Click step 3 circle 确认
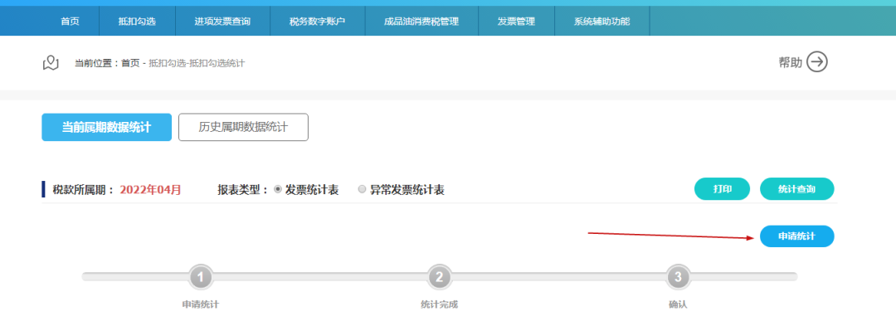Screen dimensions: 896x336 679,278
